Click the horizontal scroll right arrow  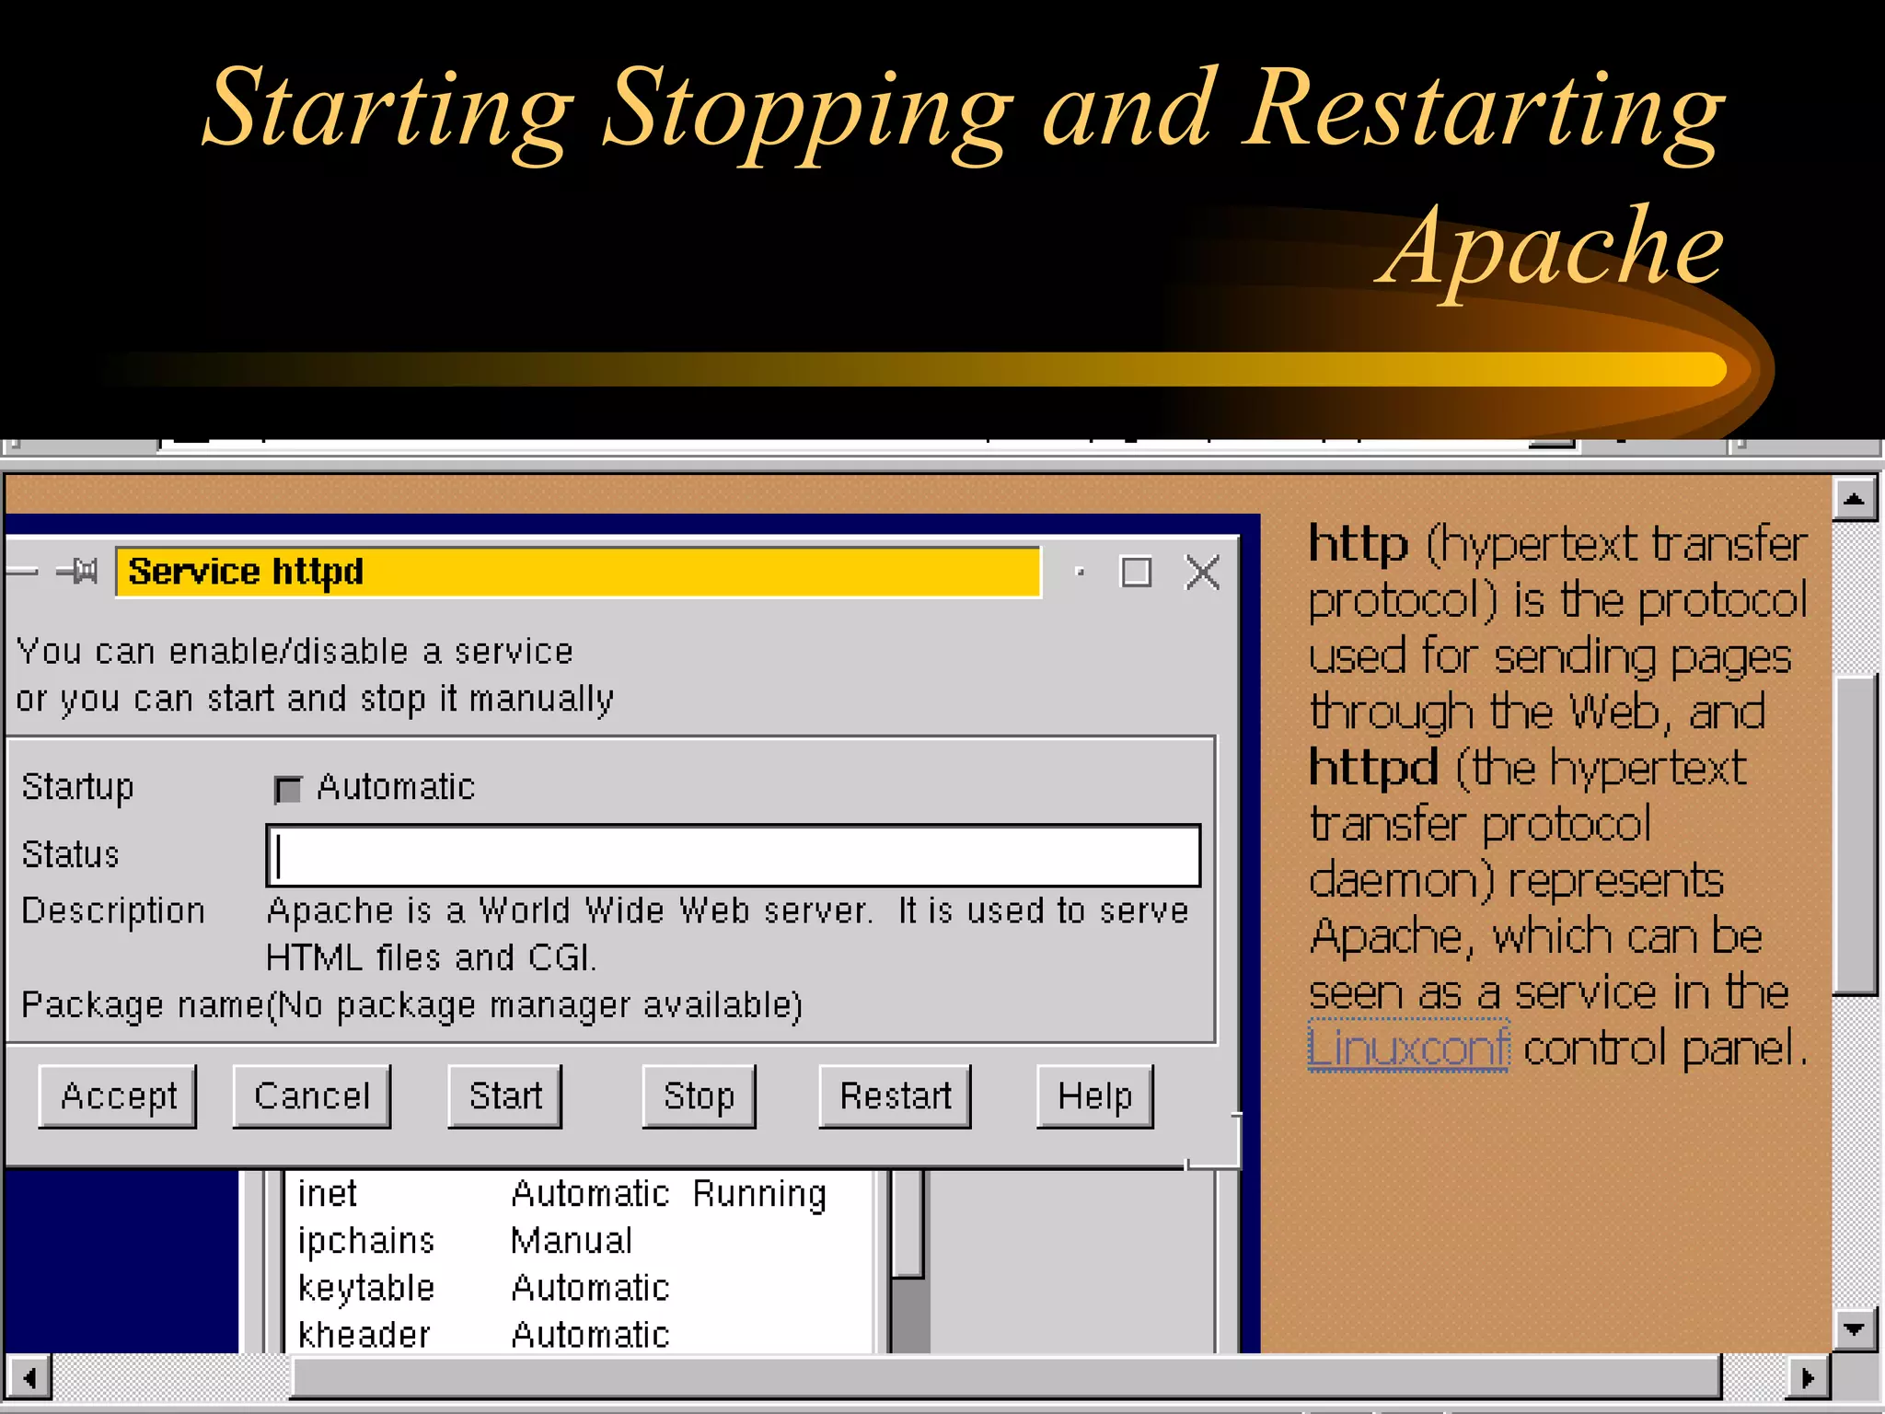click(x=1808, y=1378)
